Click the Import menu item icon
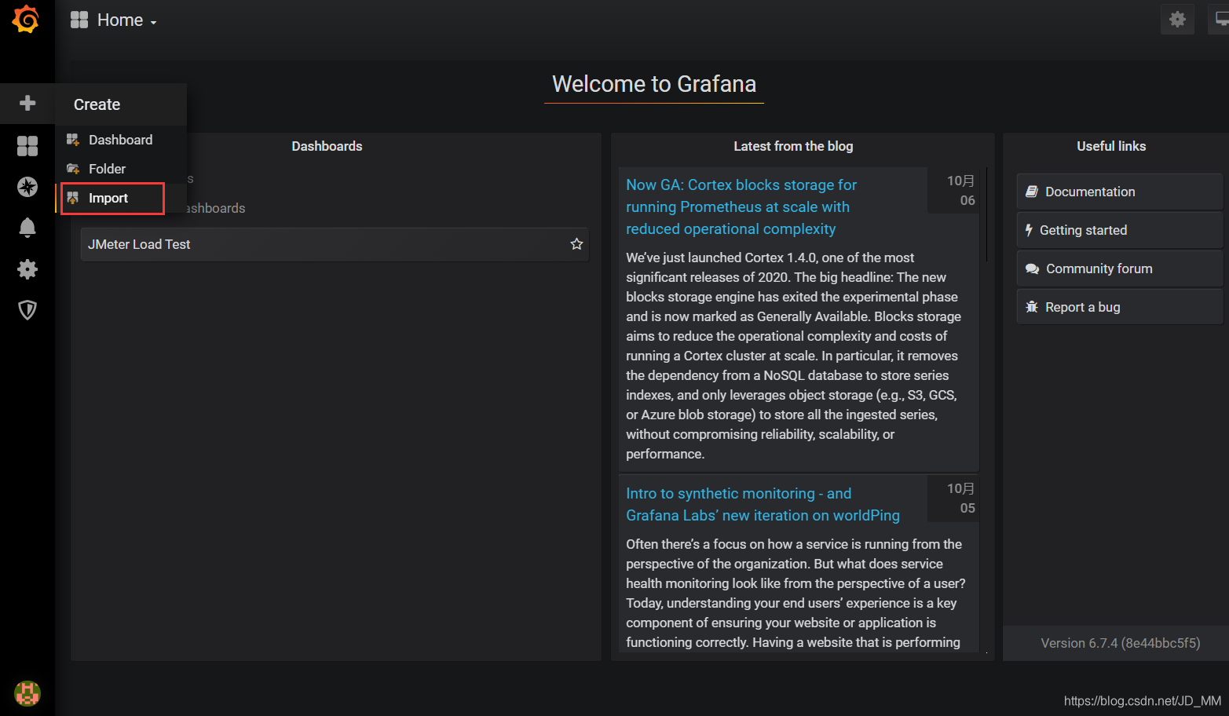 click(x=73, y=198)
